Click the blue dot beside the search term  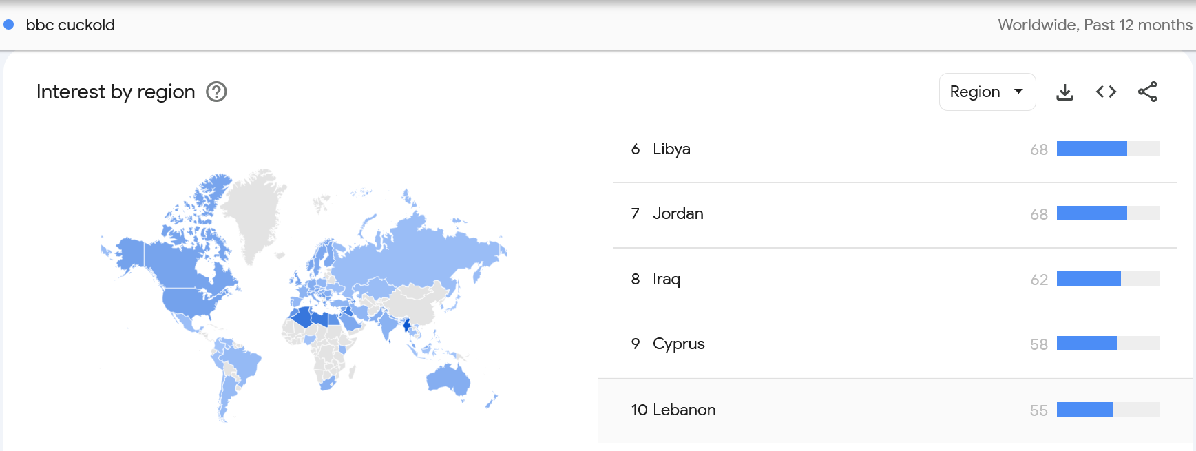[9, 25]
